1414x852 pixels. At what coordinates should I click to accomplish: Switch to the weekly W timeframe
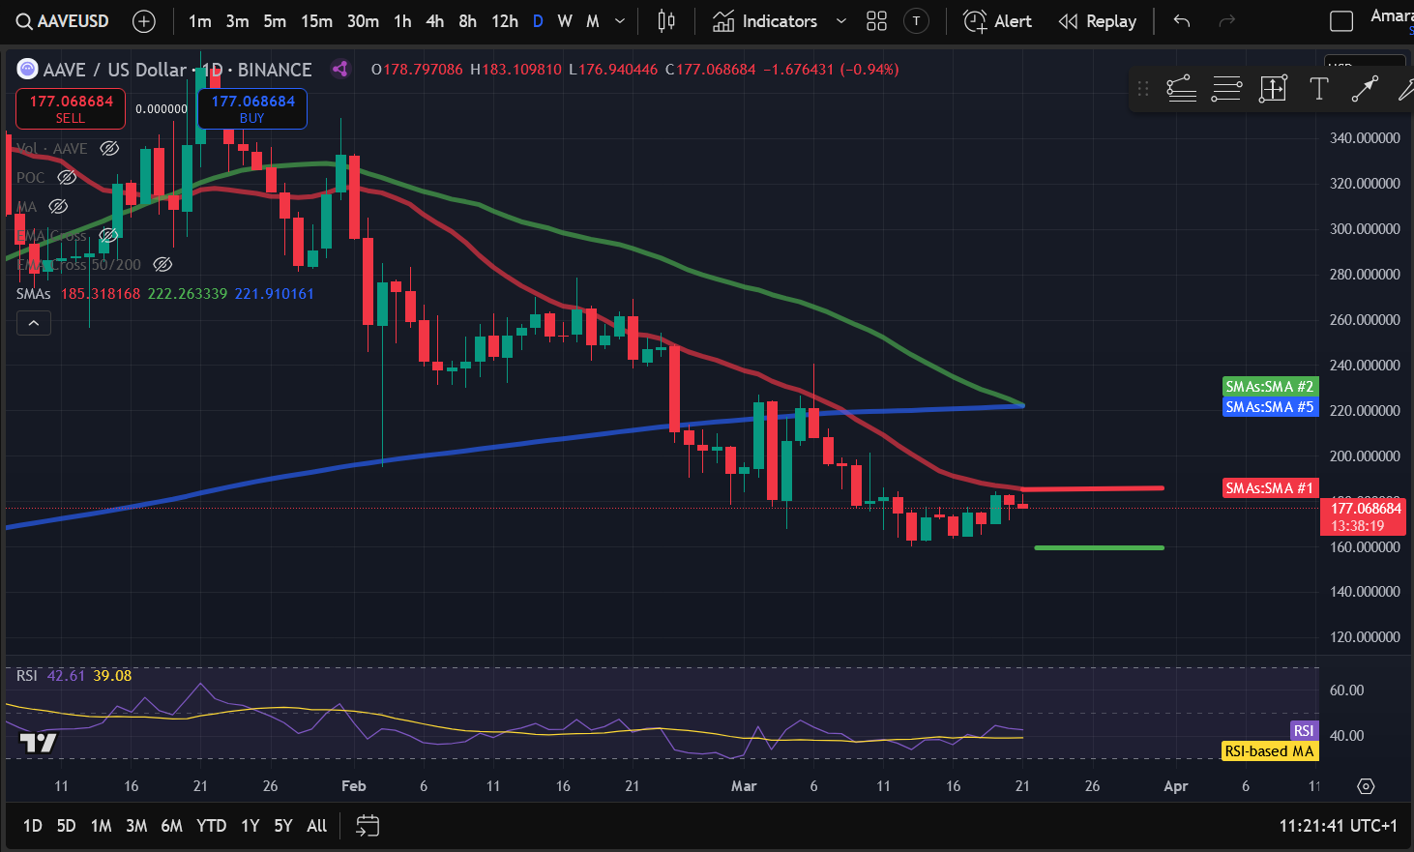(x=565, y=21)
